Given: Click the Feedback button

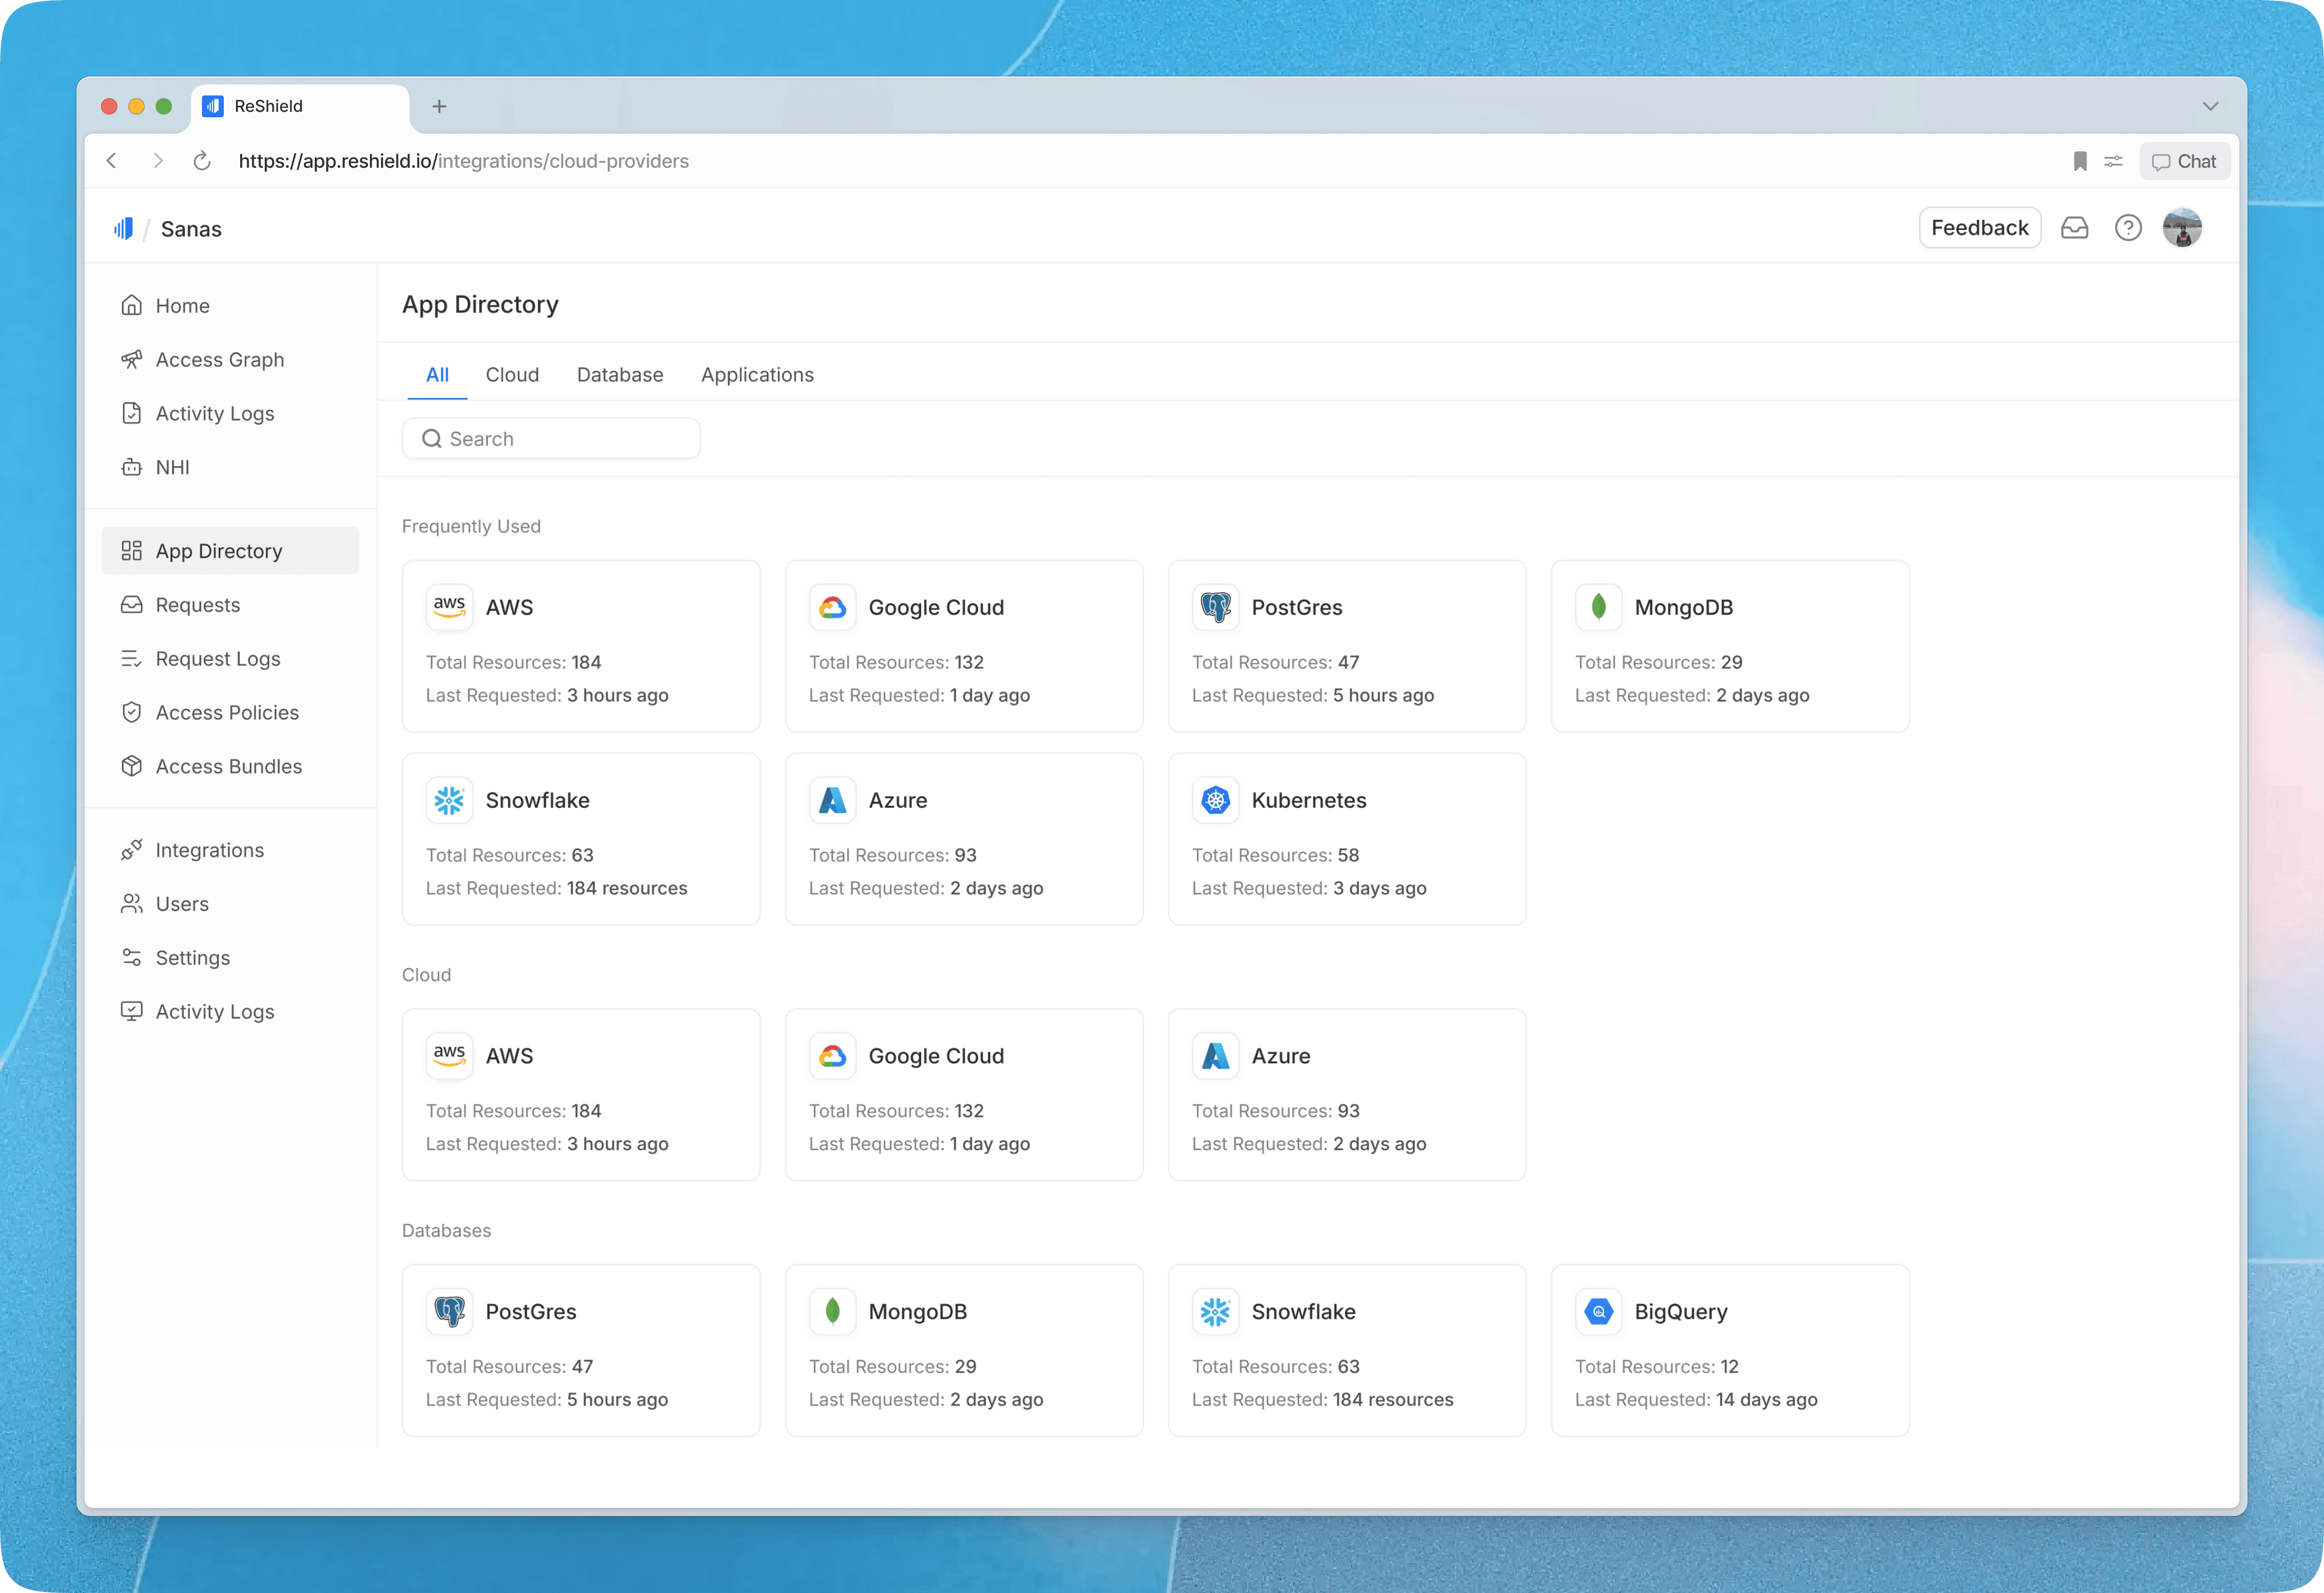Looking at the screenshot, I should click(1979, 228).
